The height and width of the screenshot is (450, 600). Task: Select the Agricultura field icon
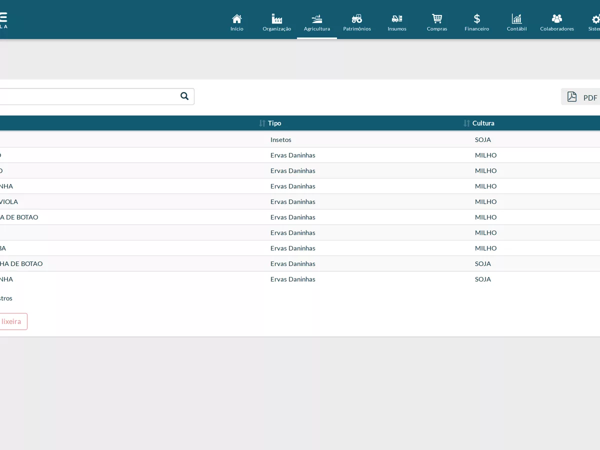click(x=317, y=19)
